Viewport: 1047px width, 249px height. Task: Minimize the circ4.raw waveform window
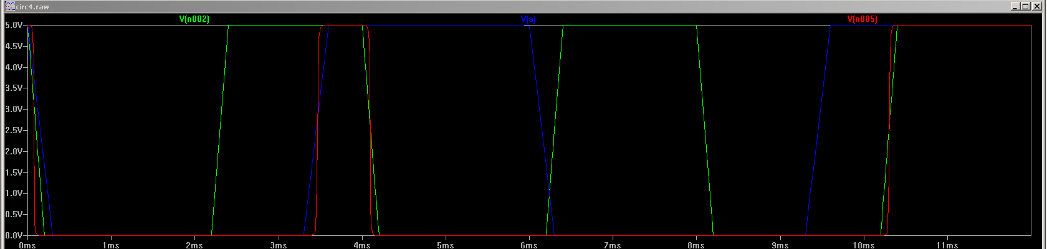(x=1016, y=6)
